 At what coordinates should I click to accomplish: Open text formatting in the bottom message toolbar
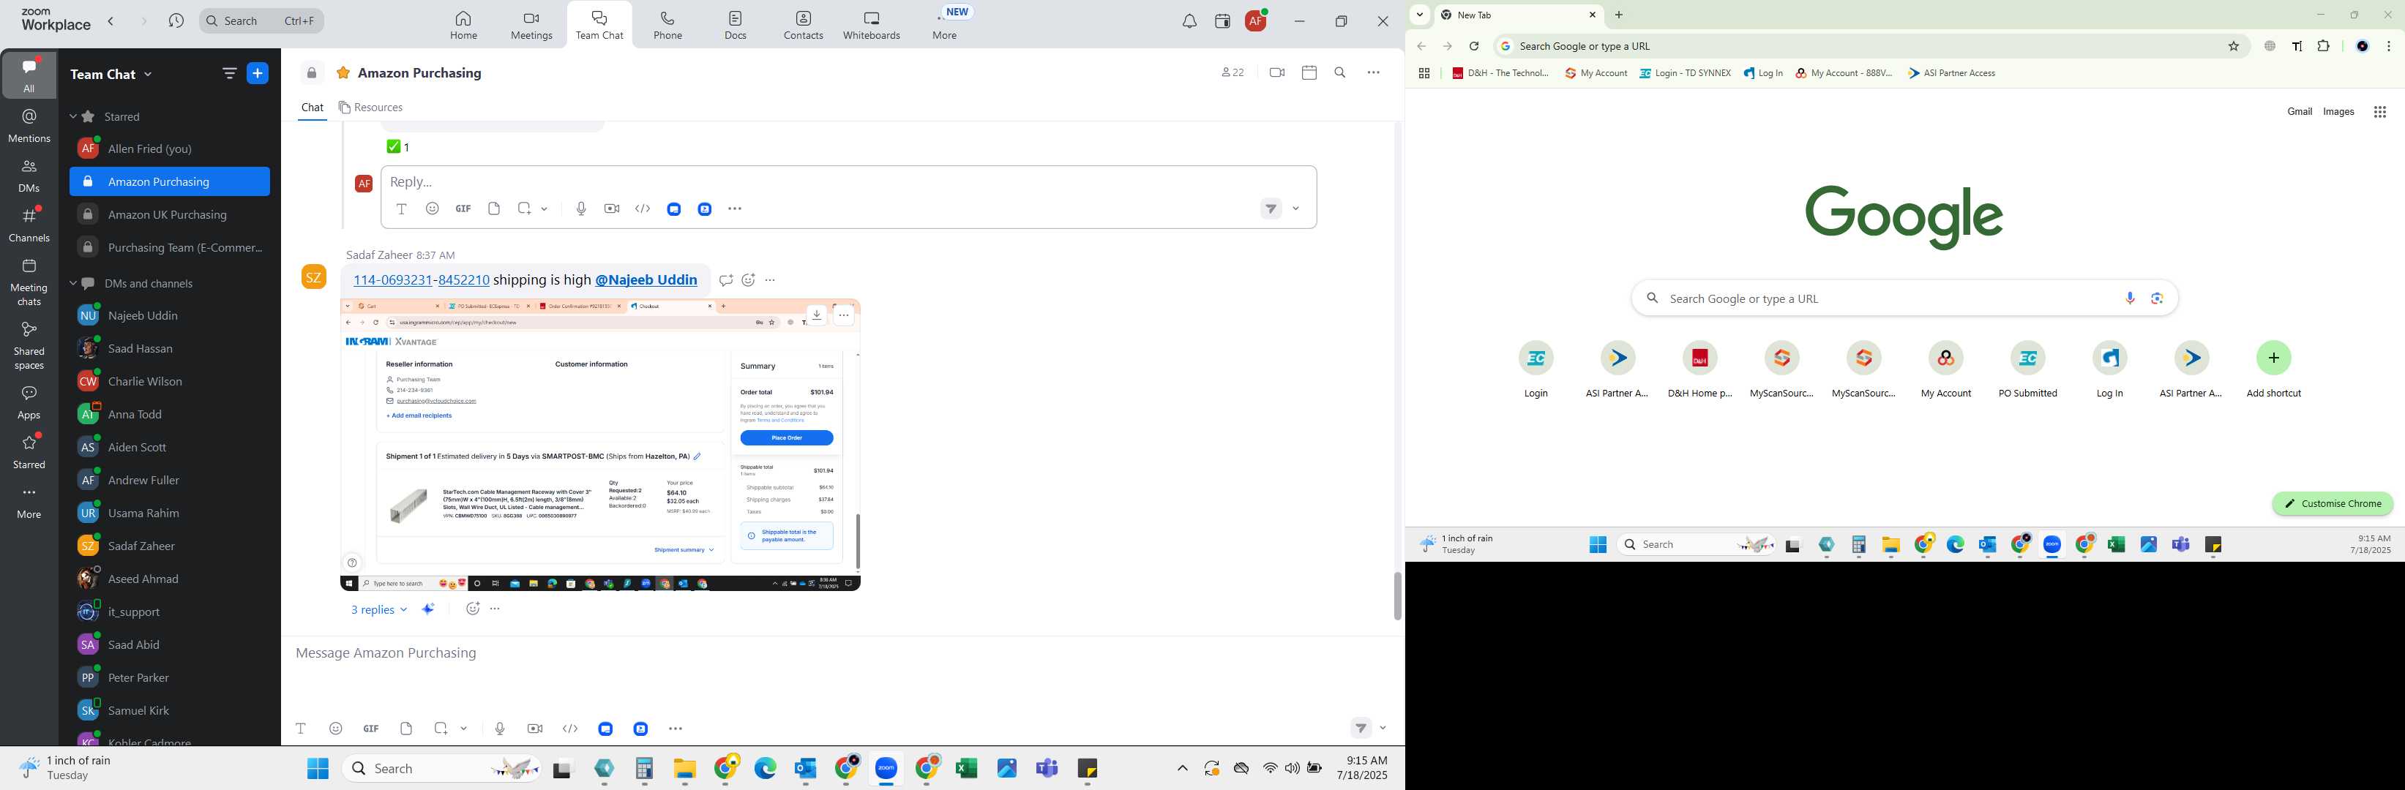coord(301,729)
